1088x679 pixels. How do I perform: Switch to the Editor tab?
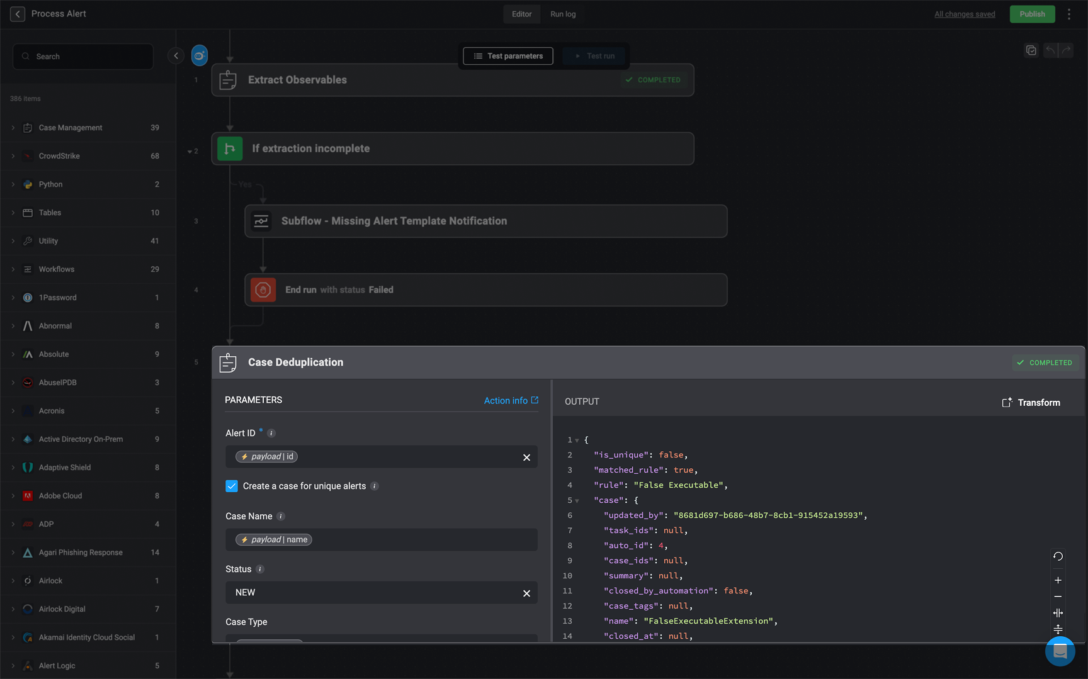[x=521, y=14]
